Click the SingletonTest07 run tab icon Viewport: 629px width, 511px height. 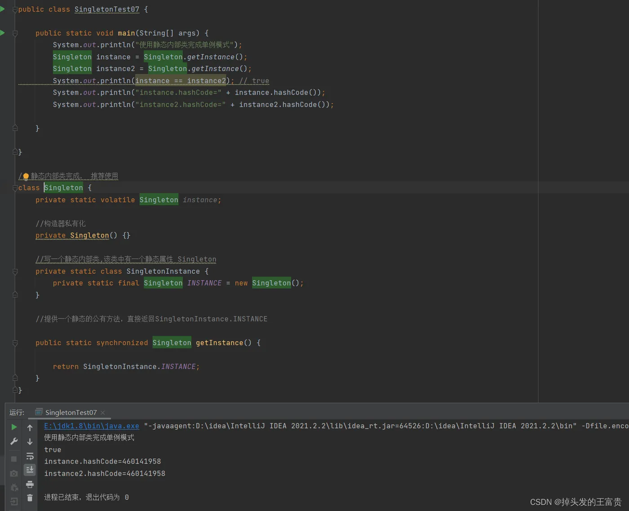coord(39,412)
